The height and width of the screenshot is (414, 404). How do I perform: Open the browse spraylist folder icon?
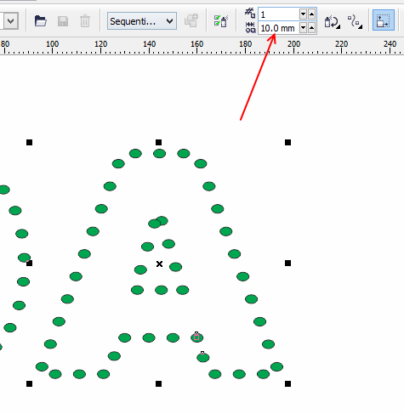[x=41, y=21]
